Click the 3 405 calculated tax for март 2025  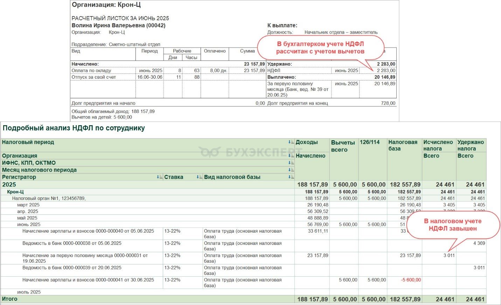click(x=449, y=205)
